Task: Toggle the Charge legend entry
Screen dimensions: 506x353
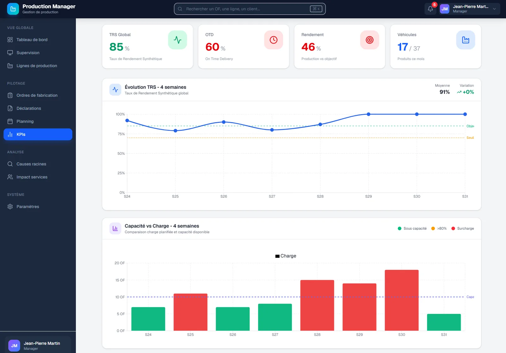Action: (x=286, y=256)
